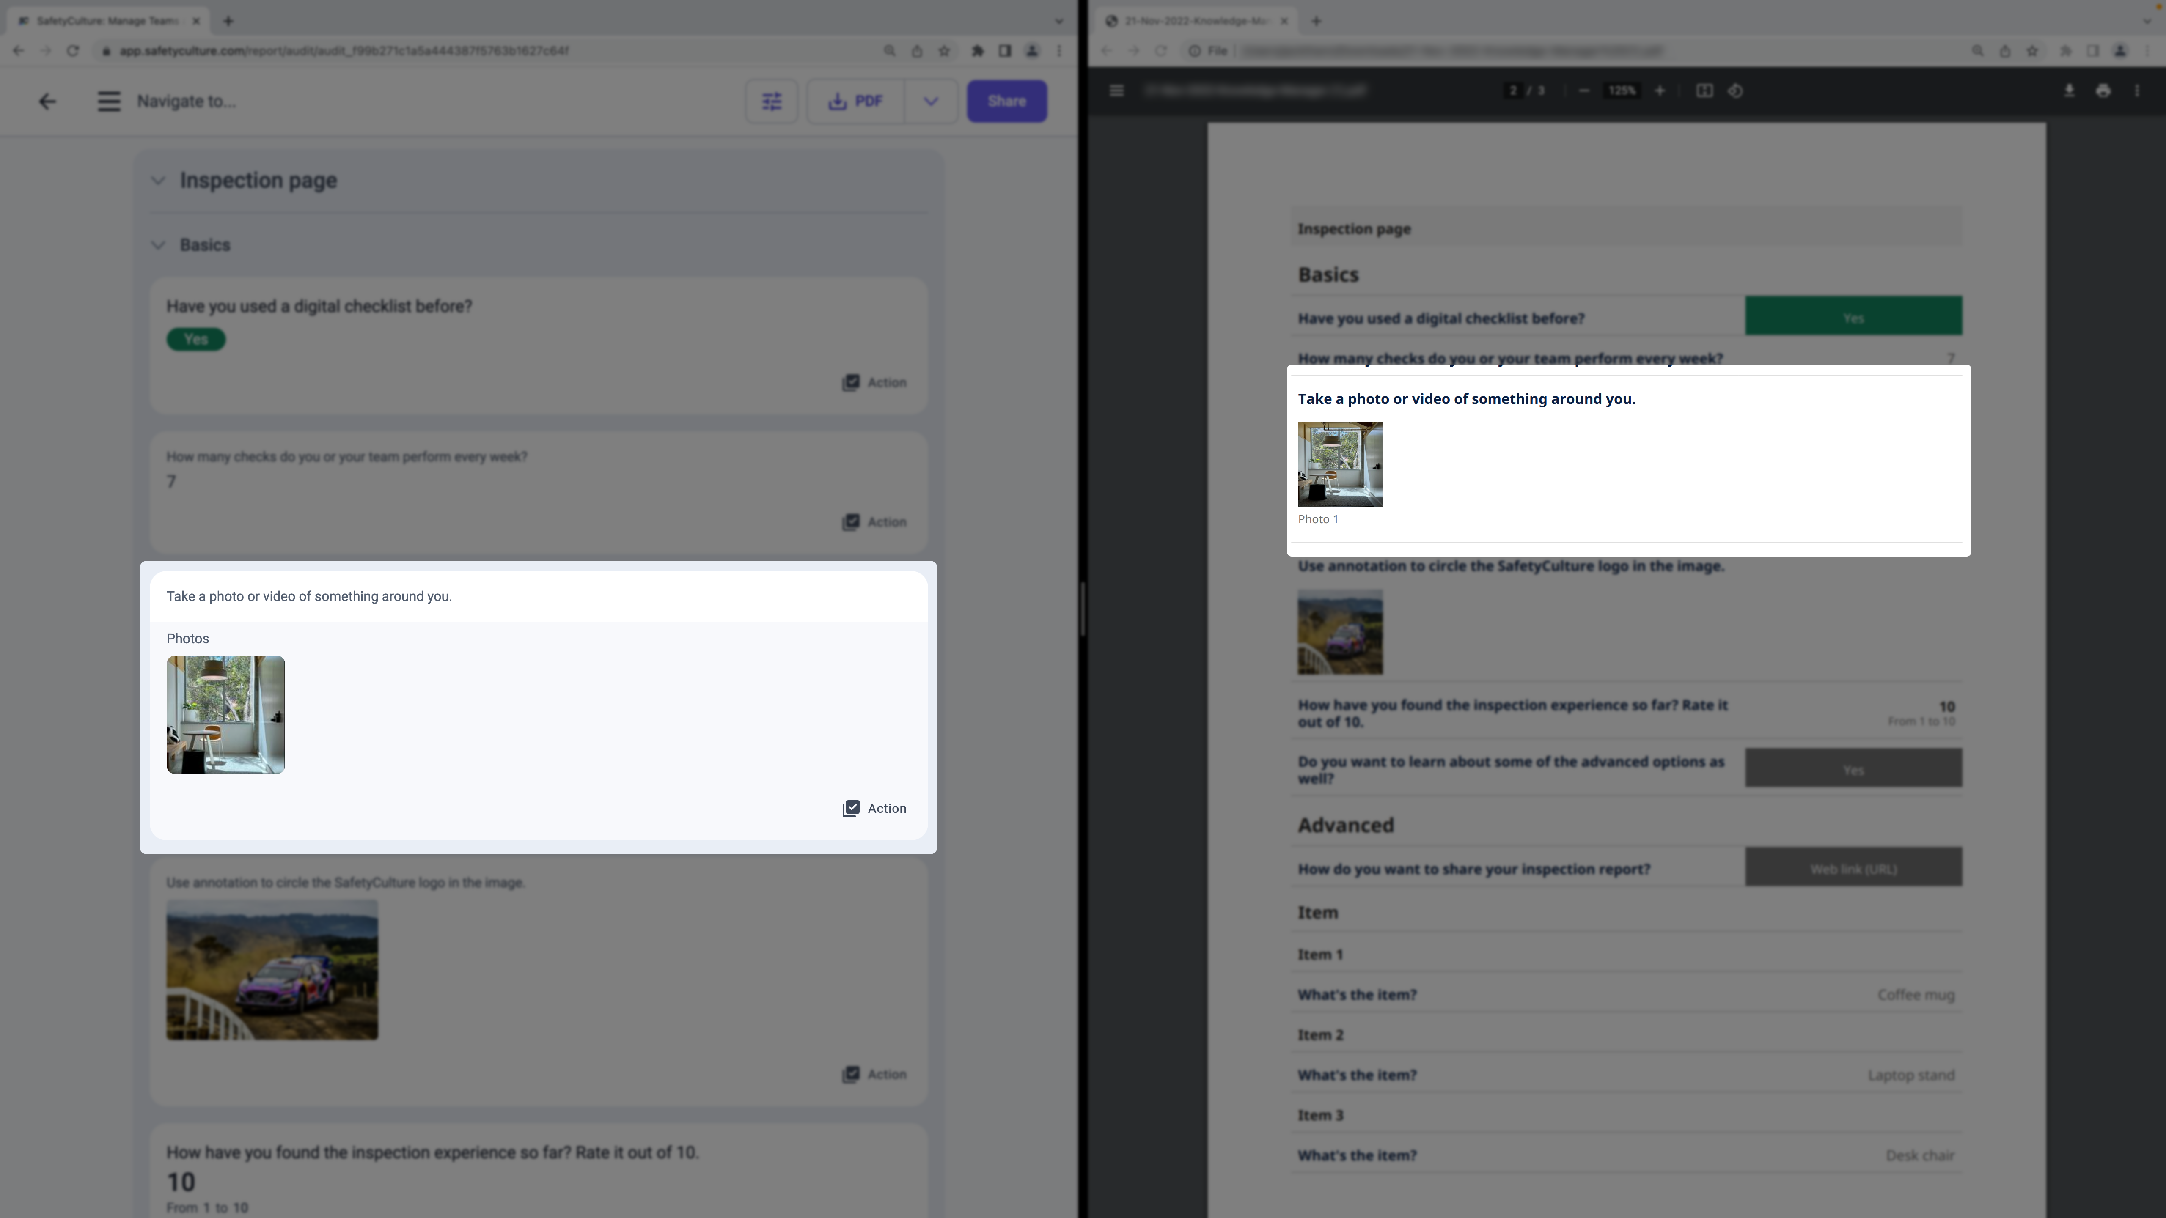2166x1218 pixels.
Task: Collapse the Basics section chevron
Action: pyautogui.click(x=158, y=245)
